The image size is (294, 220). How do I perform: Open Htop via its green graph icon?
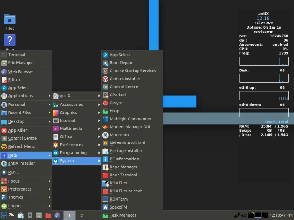point(106,111)
